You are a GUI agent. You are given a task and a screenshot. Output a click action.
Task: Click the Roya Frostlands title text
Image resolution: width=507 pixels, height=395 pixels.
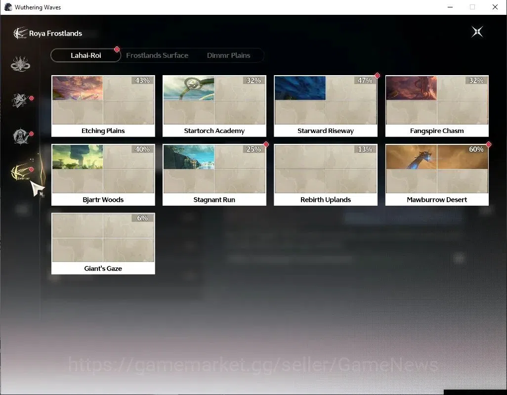click(56, 33)
